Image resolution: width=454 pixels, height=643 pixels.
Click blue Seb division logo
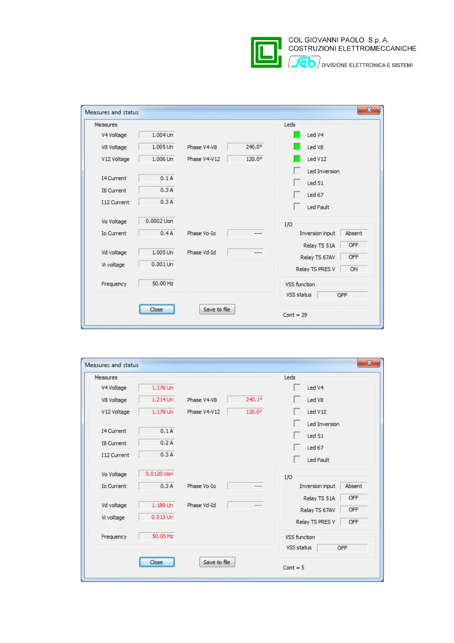coord(304,62)
